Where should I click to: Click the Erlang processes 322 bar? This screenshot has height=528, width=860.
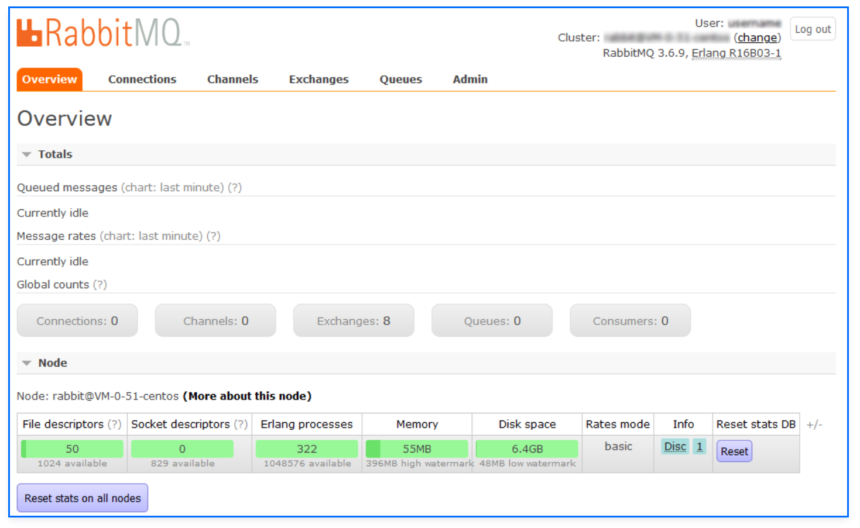(307, 449)
